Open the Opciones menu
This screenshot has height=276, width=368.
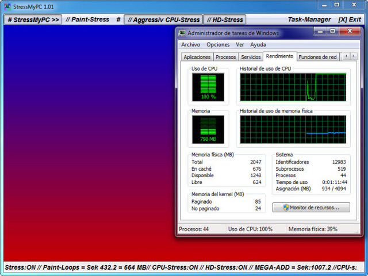(218, 45)
